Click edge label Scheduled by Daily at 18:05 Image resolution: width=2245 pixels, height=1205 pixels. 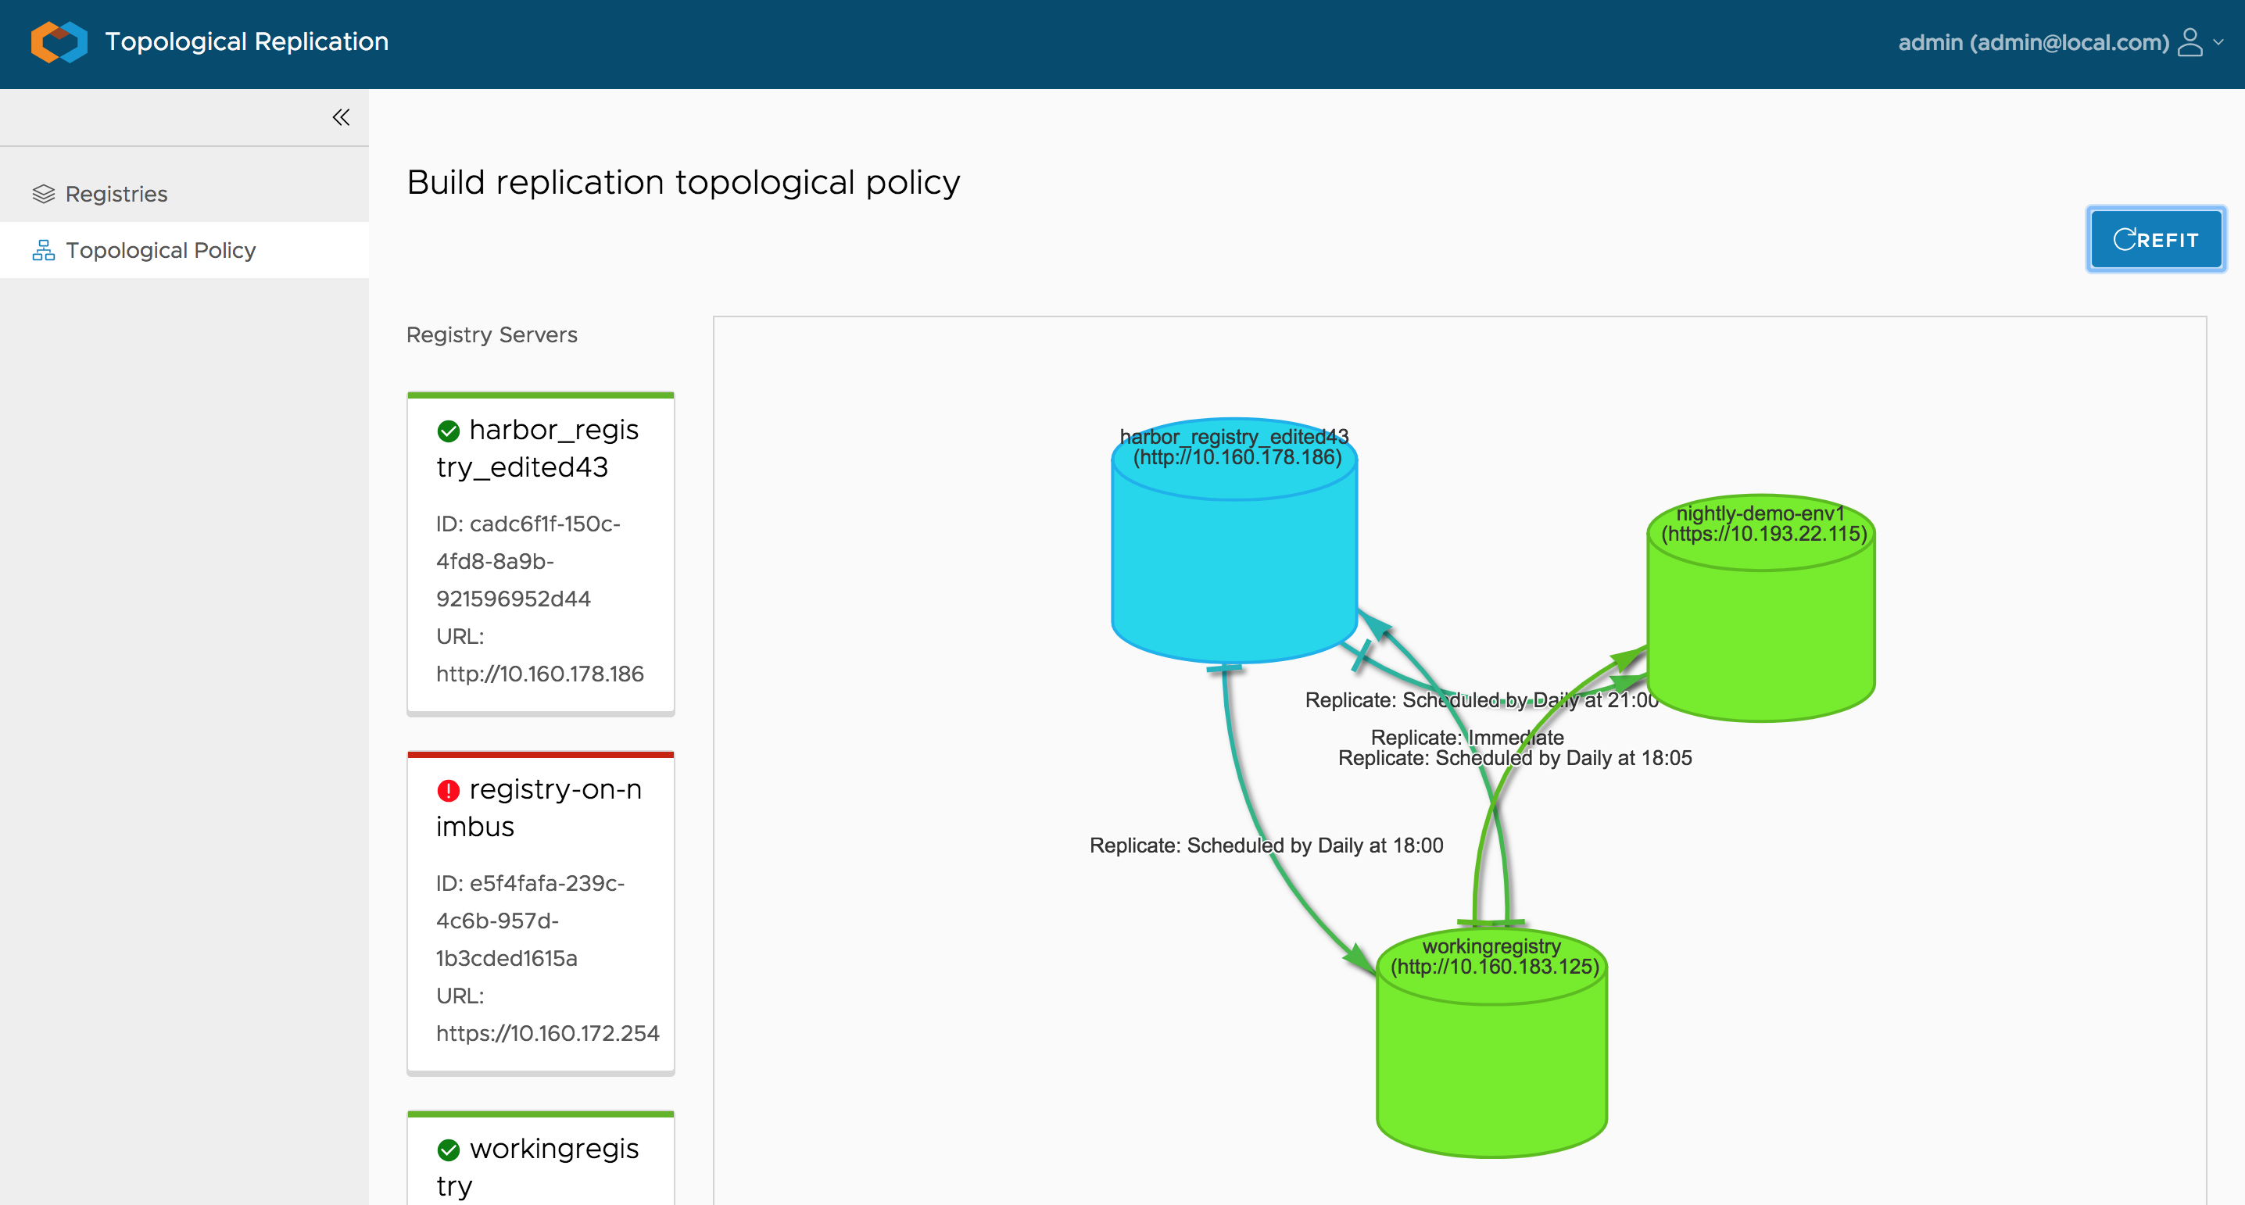click(x=1515, y=758)
